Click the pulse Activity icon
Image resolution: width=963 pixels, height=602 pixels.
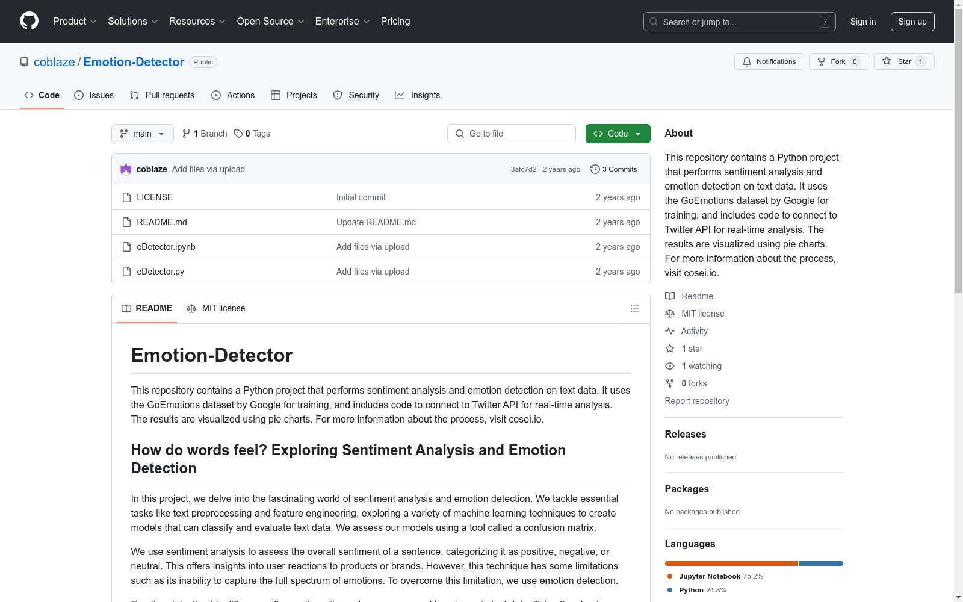point(670,331)
